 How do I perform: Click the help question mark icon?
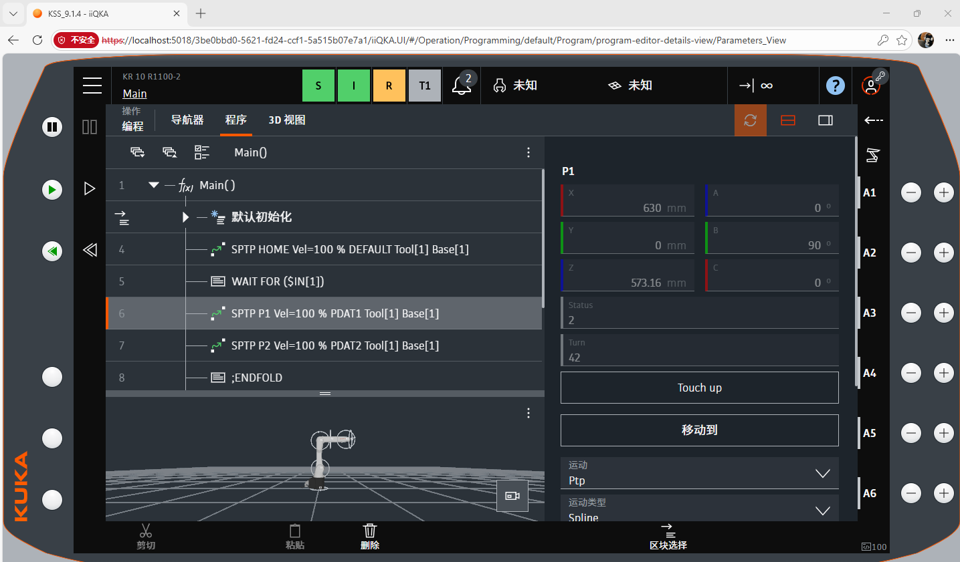[835, 86]
